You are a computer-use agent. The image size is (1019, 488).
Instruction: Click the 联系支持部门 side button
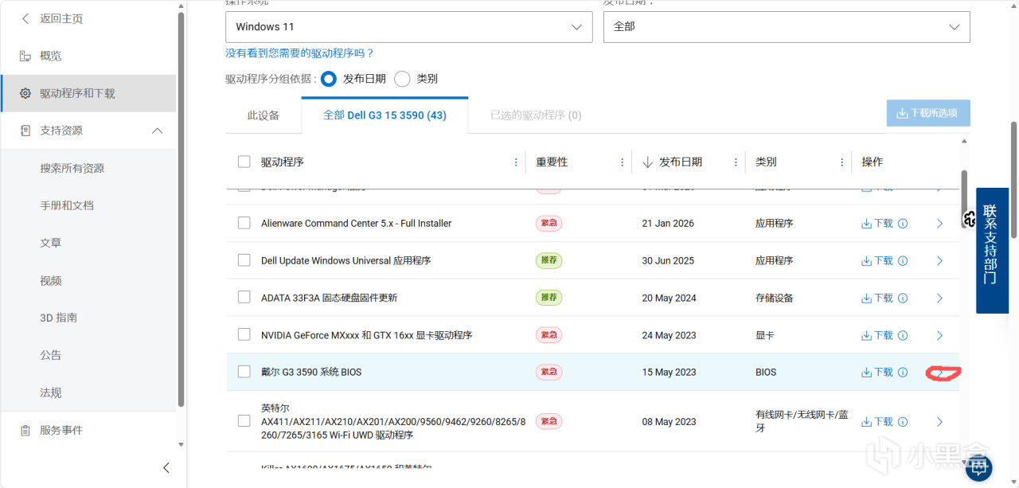pyautogui.click(x=992, y=250)
